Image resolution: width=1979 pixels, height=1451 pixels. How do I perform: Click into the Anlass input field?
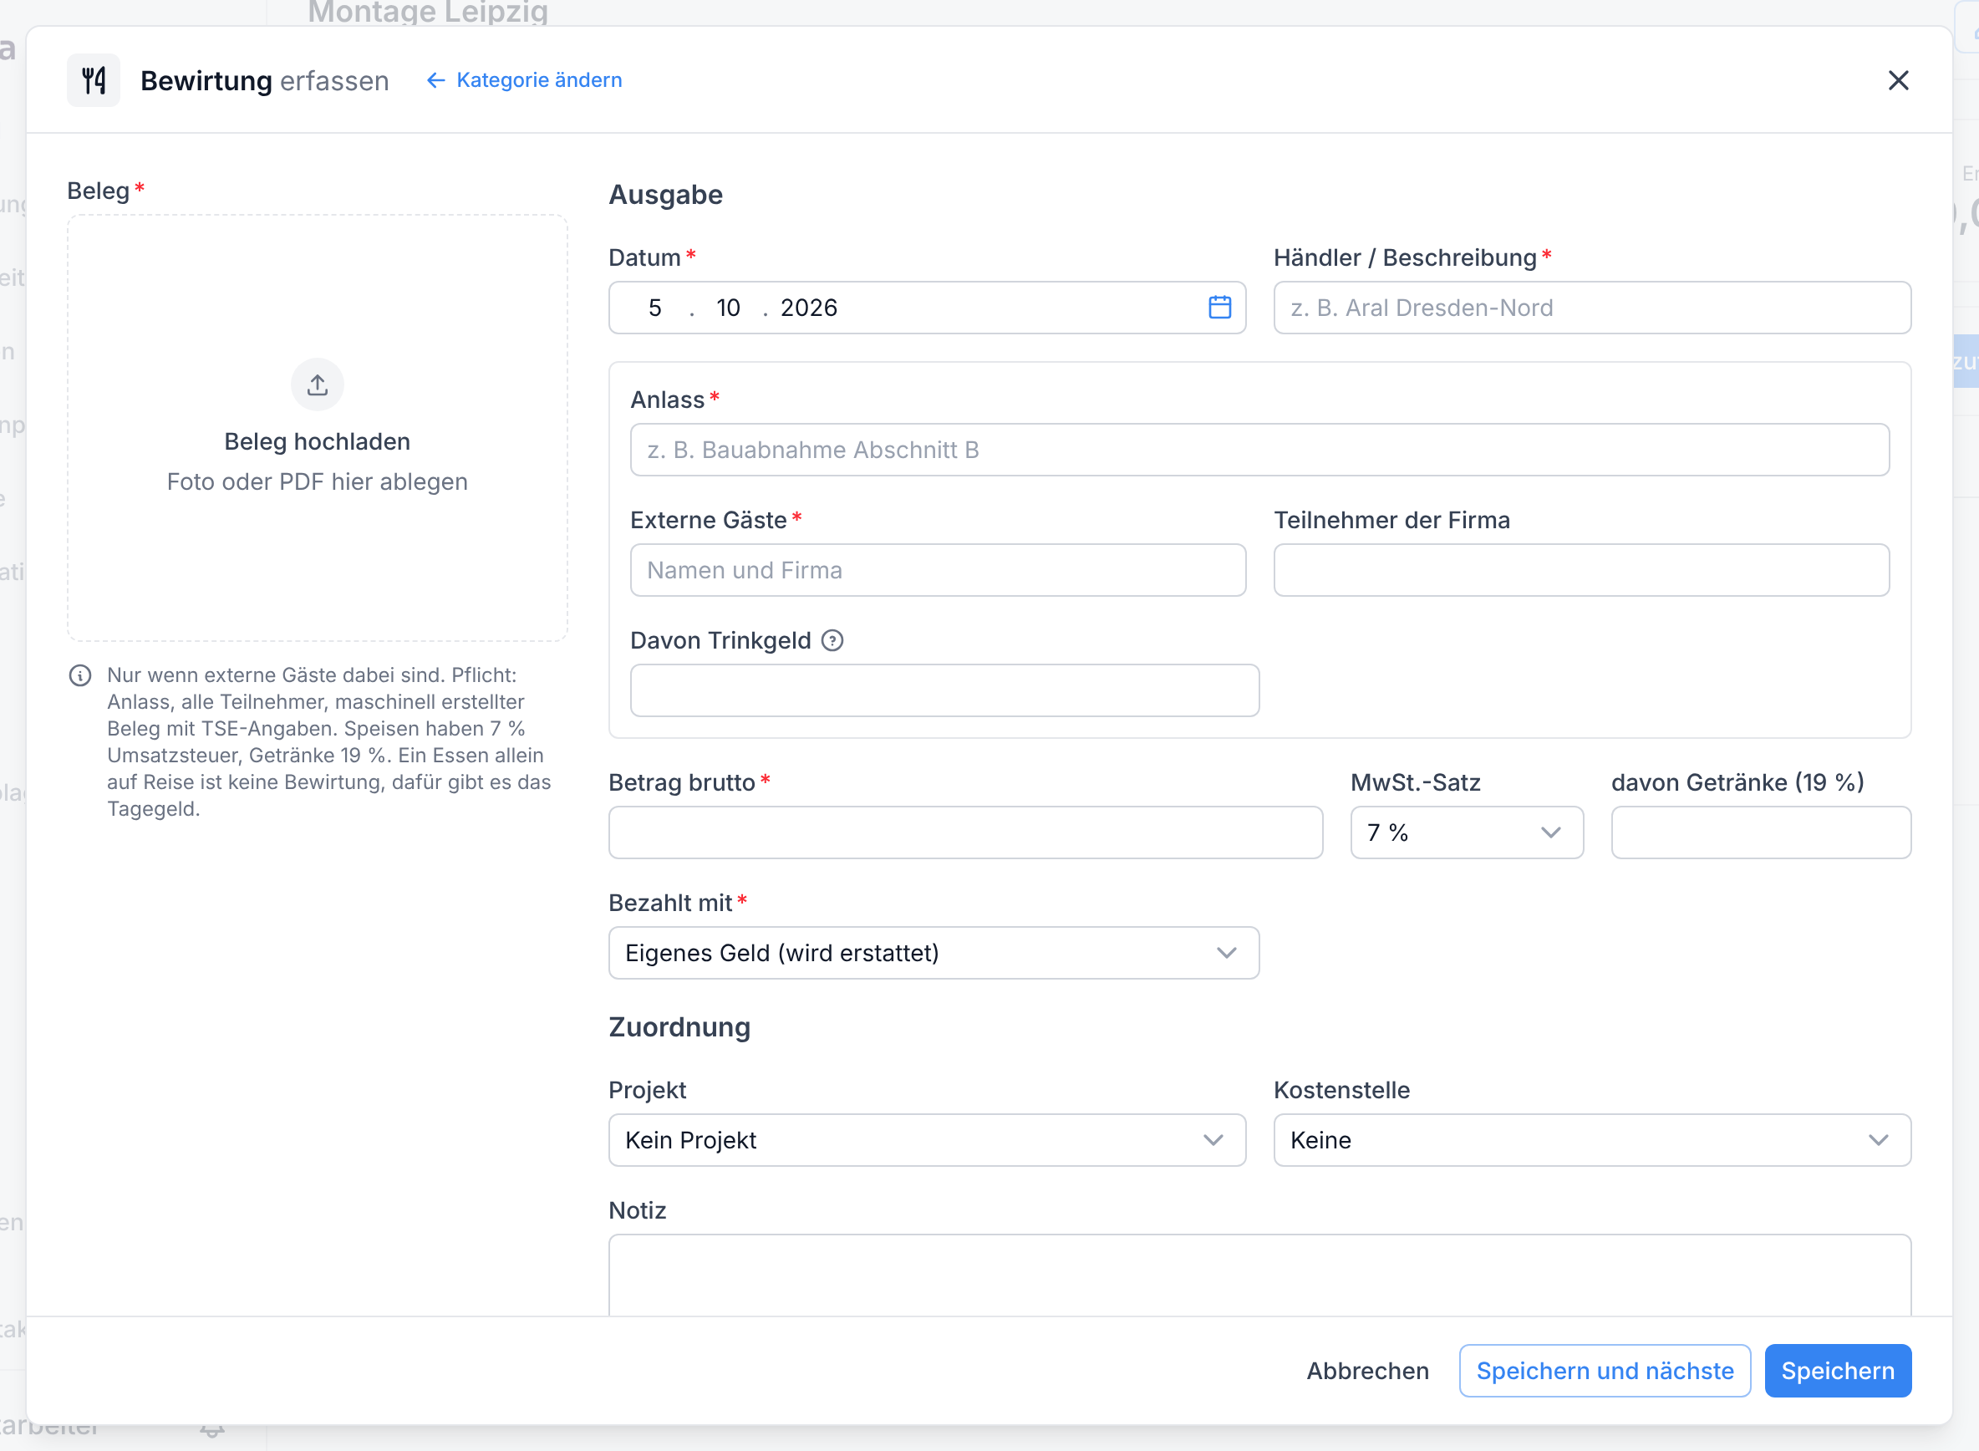[x=1259, y=450]
